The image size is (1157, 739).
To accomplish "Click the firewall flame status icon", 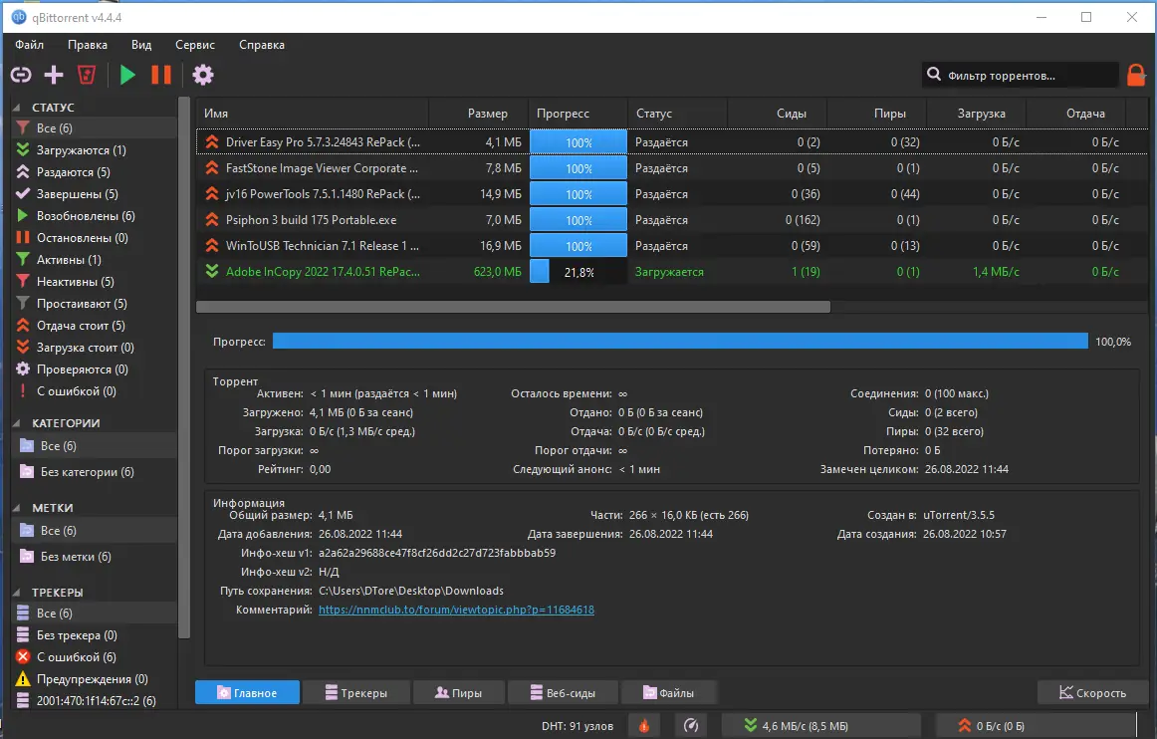I will click(x=644, y=726).
